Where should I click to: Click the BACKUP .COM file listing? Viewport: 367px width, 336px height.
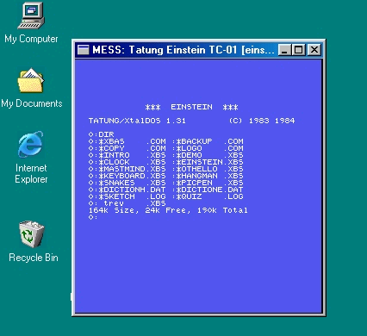209,141
